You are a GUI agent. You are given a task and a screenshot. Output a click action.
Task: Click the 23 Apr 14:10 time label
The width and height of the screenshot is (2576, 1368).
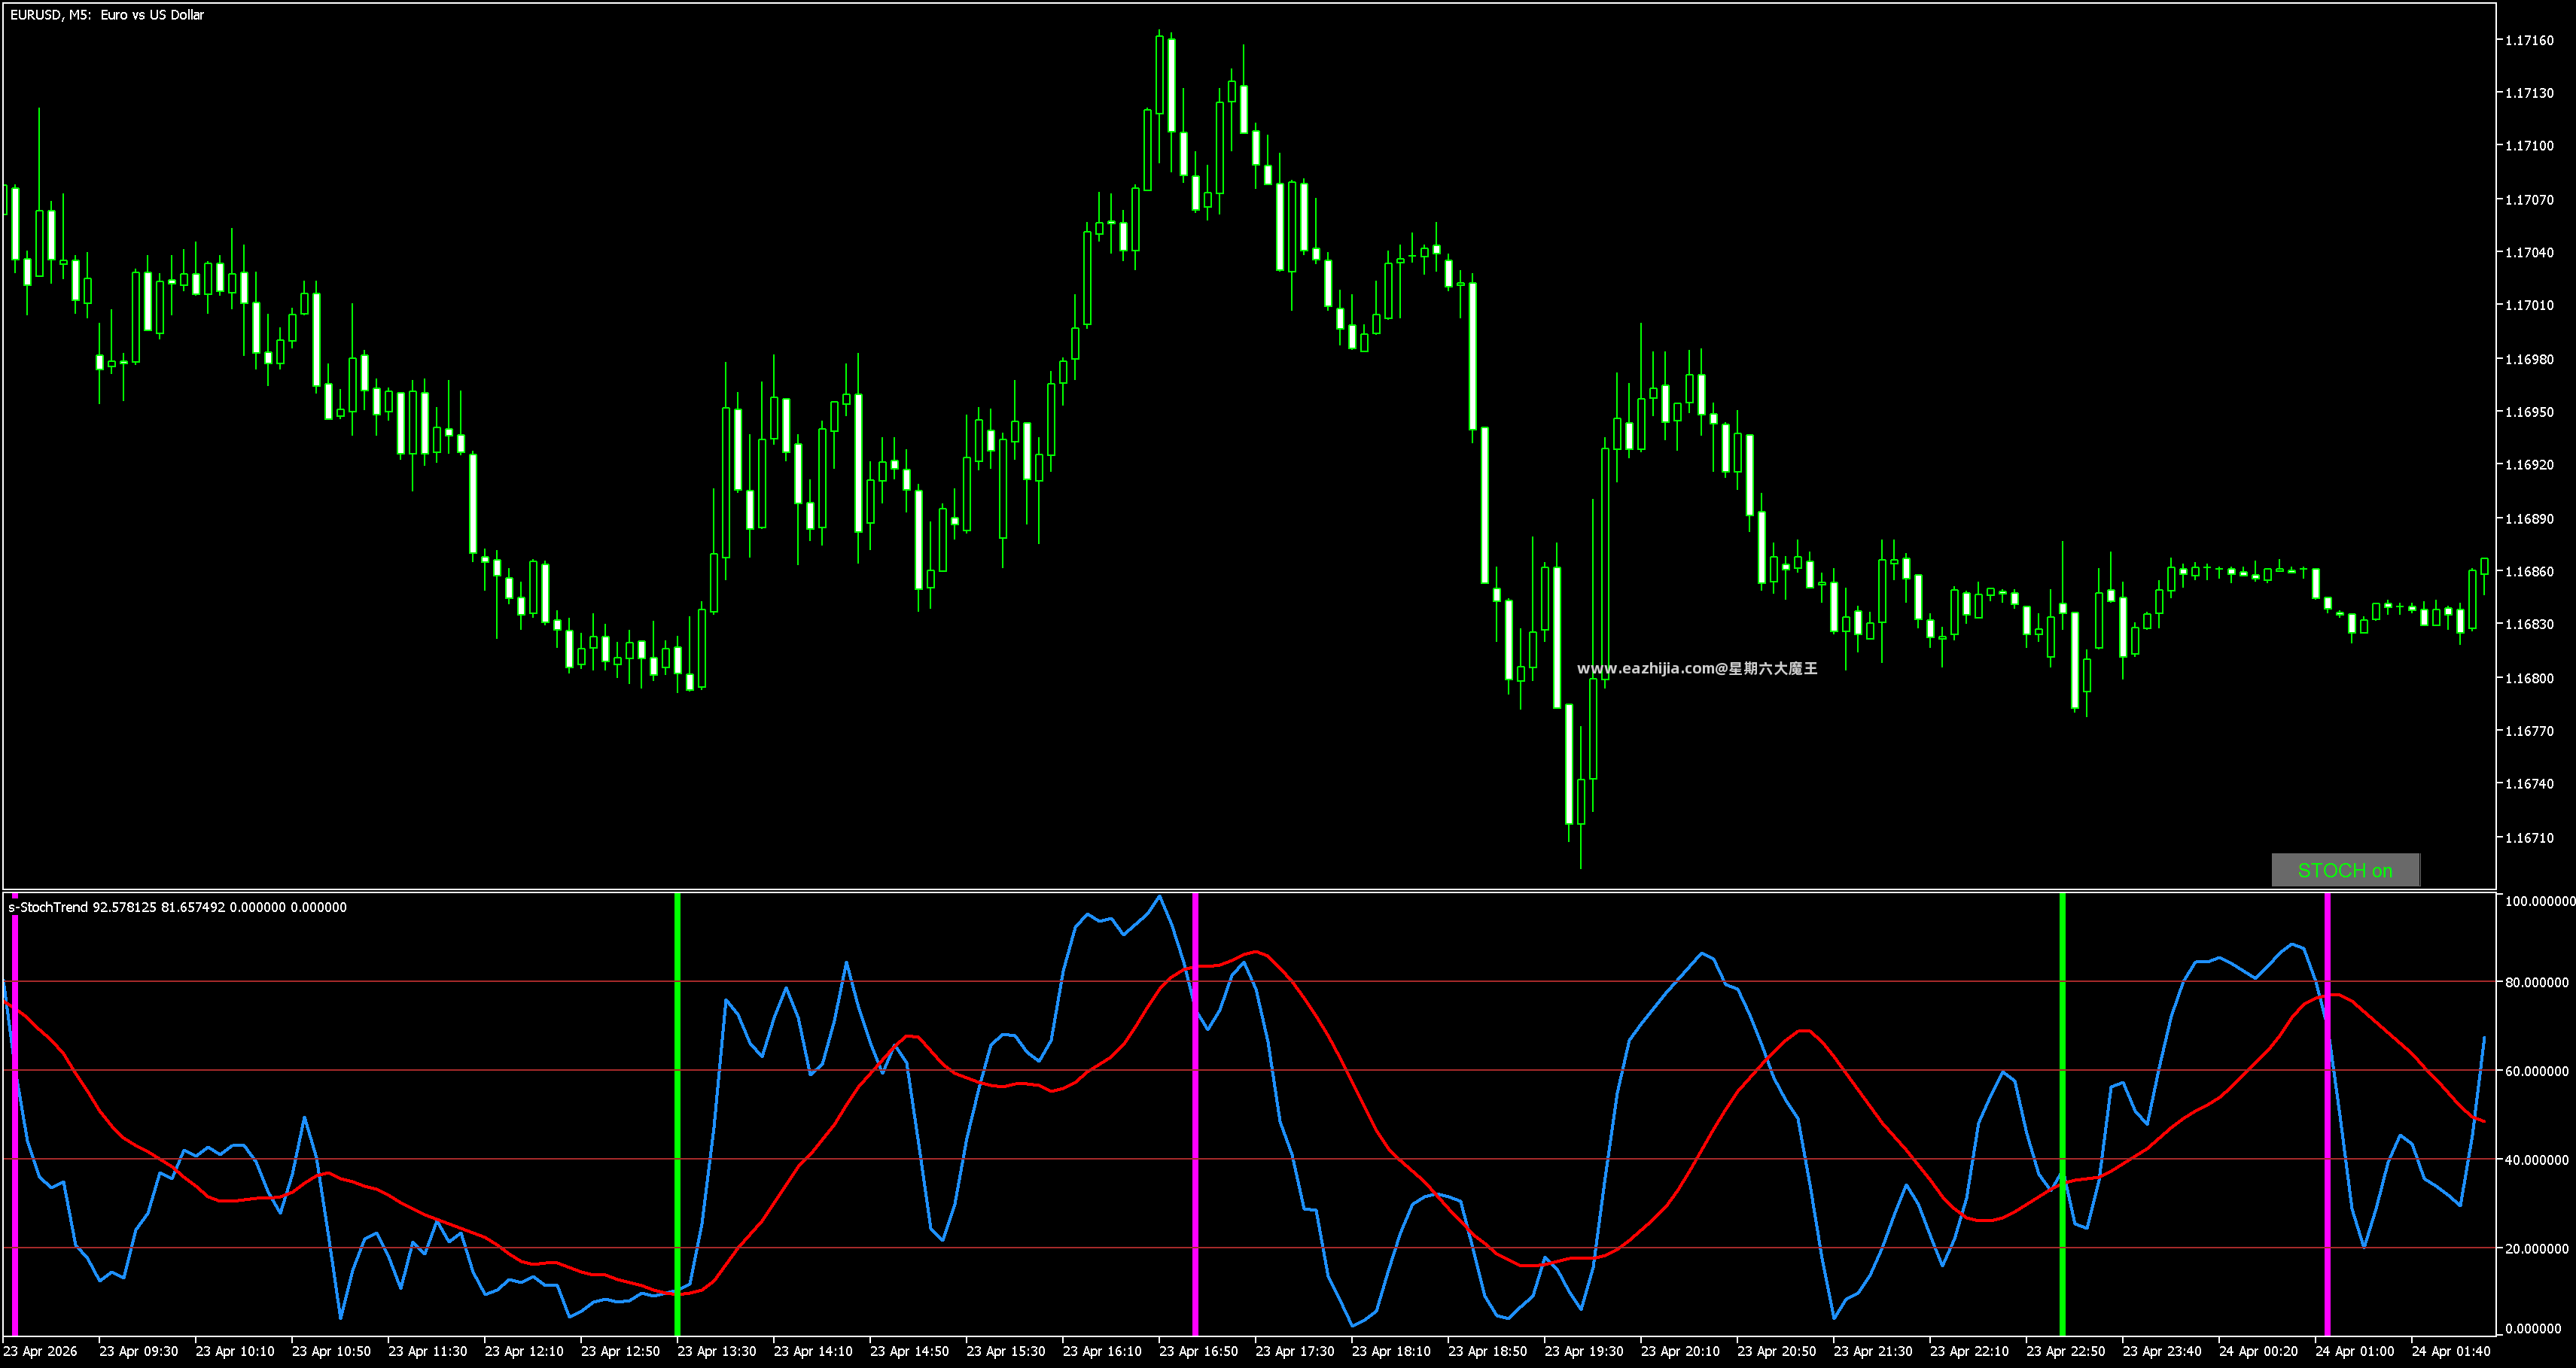point(813,1352)
